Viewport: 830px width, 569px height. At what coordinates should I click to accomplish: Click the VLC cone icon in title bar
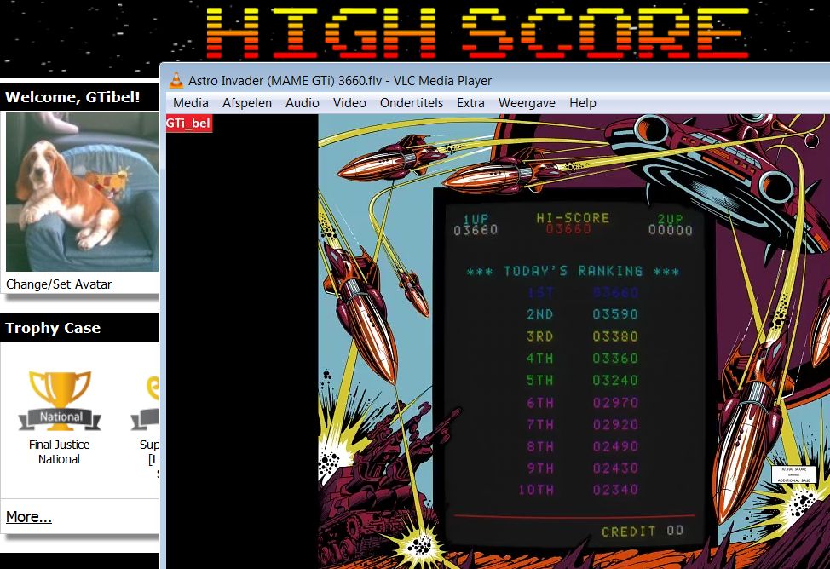tap(176, 81)
